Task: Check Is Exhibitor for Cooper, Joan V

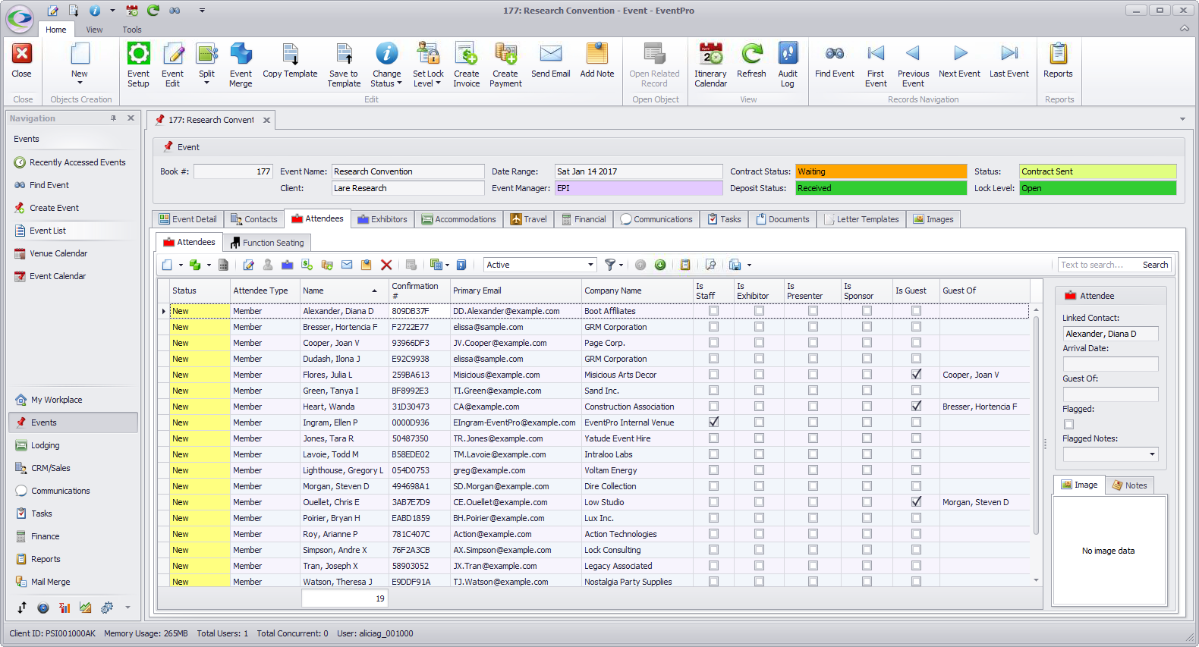Action: (x=759, y=343)
